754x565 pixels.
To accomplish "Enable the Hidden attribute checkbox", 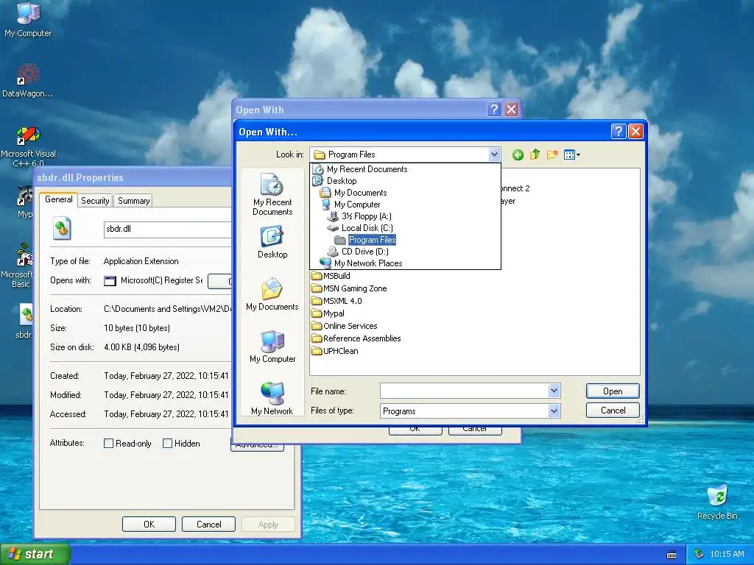I will point(167,444).
